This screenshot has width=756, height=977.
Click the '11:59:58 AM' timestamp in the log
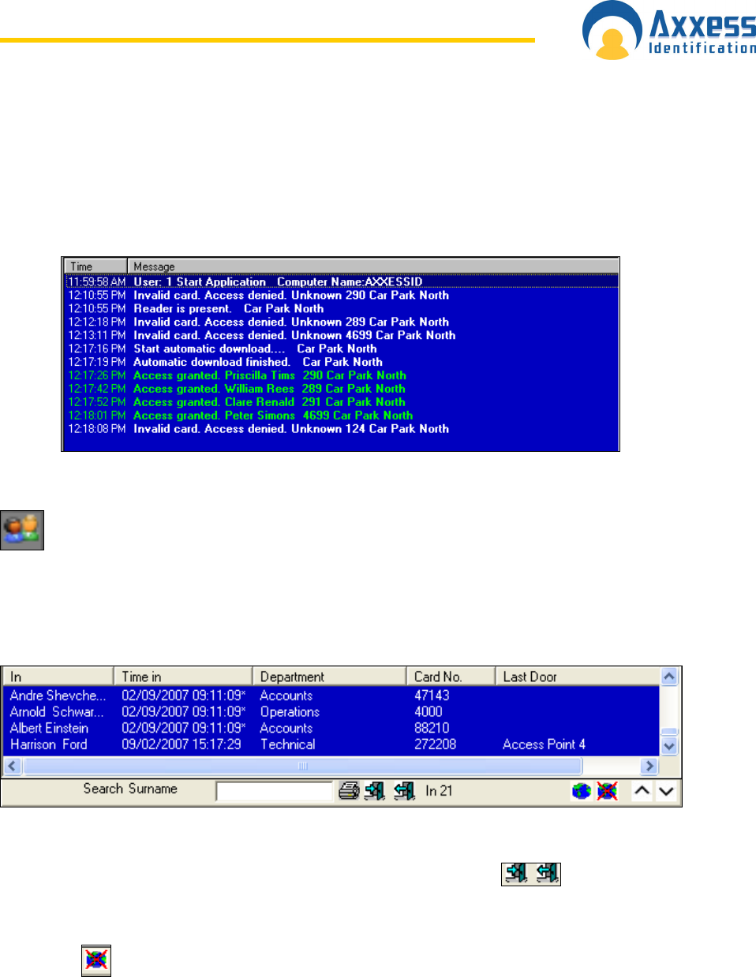click(97, 282)
